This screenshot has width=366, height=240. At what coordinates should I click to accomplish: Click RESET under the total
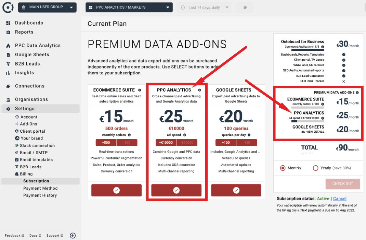point(308,154)
